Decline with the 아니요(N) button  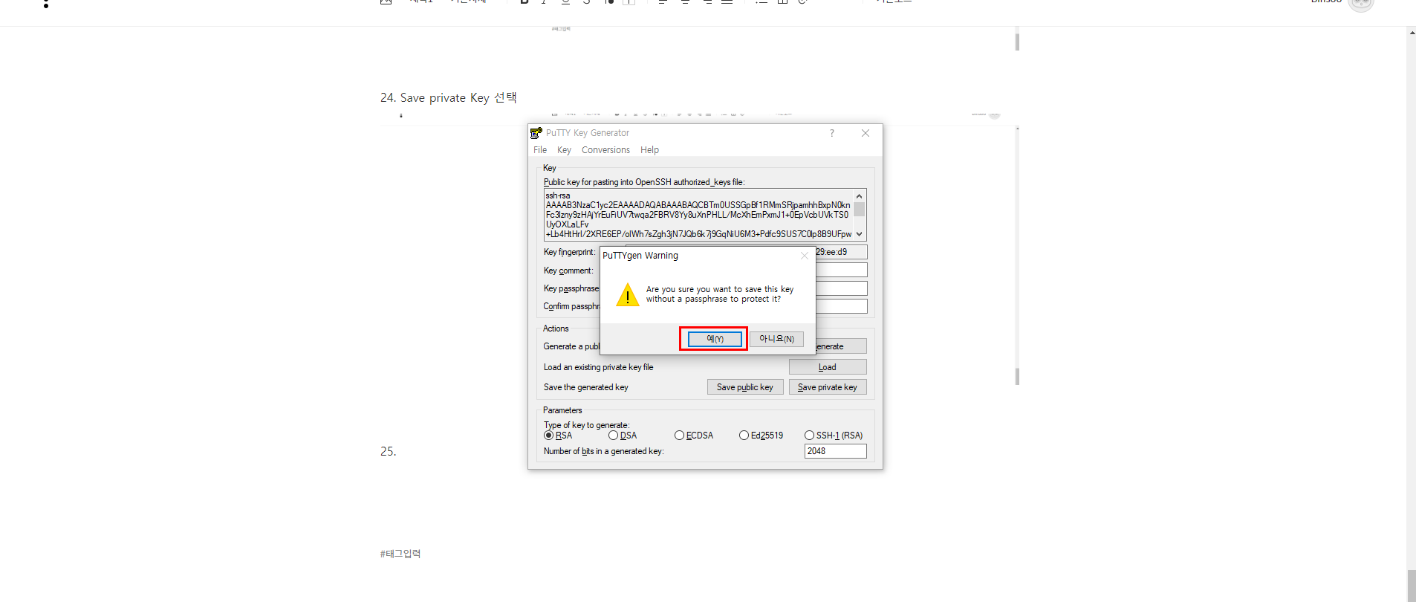click(x=776, y=339)
